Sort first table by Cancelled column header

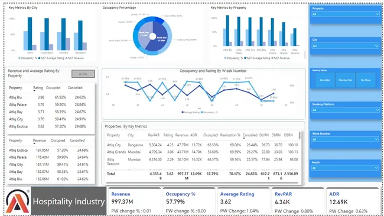(75, 88)
